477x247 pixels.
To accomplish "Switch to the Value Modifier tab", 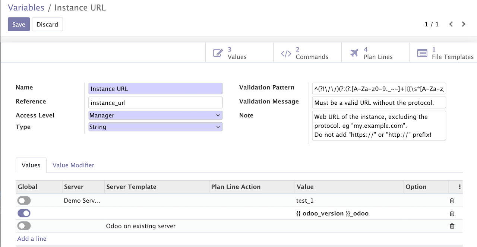I will [x=73, y=165].
